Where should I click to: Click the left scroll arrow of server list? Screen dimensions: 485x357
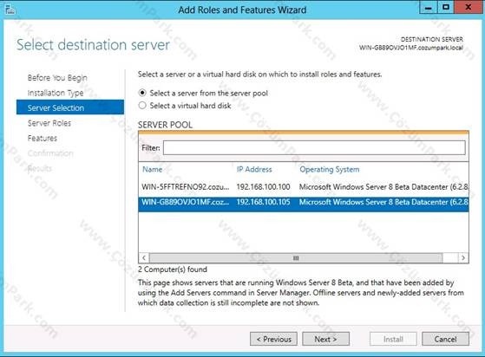[x=144, y=258]
